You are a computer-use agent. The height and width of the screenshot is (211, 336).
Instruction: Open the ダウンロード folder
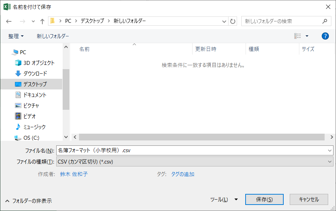pyautogui.click(x=35, y=73)
